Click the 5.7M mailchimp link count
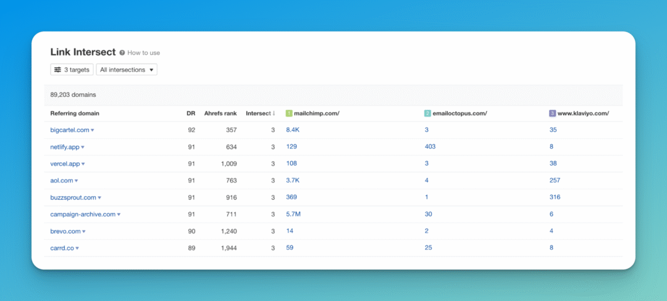This screenshot has height=301, width=667. 293,214
